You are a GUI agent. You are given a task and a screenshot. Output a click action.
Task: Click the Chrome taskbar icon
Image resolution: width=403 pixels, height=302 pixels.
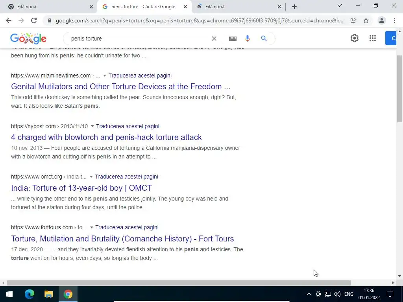click(68, 294)
